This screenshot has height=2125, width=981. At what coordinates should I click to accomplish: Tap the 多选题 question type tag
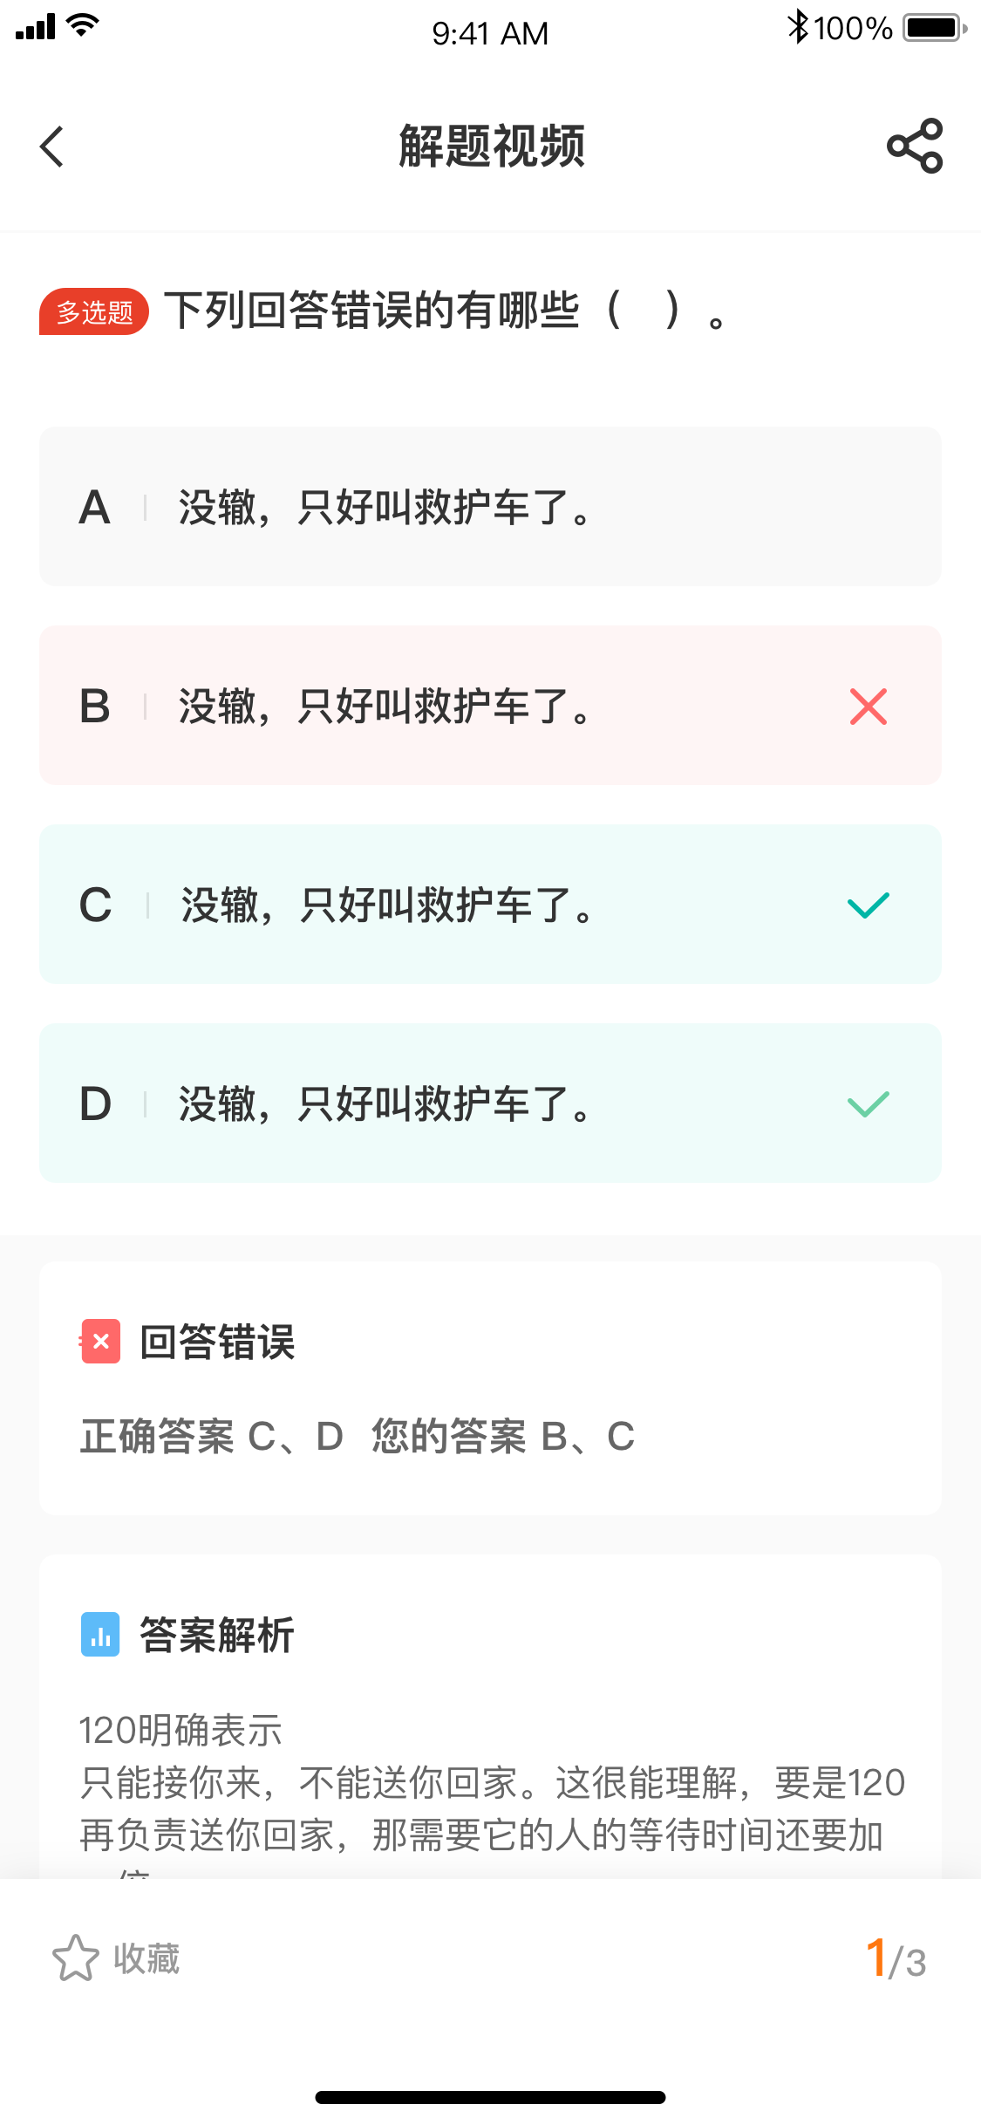pos(94,311)
